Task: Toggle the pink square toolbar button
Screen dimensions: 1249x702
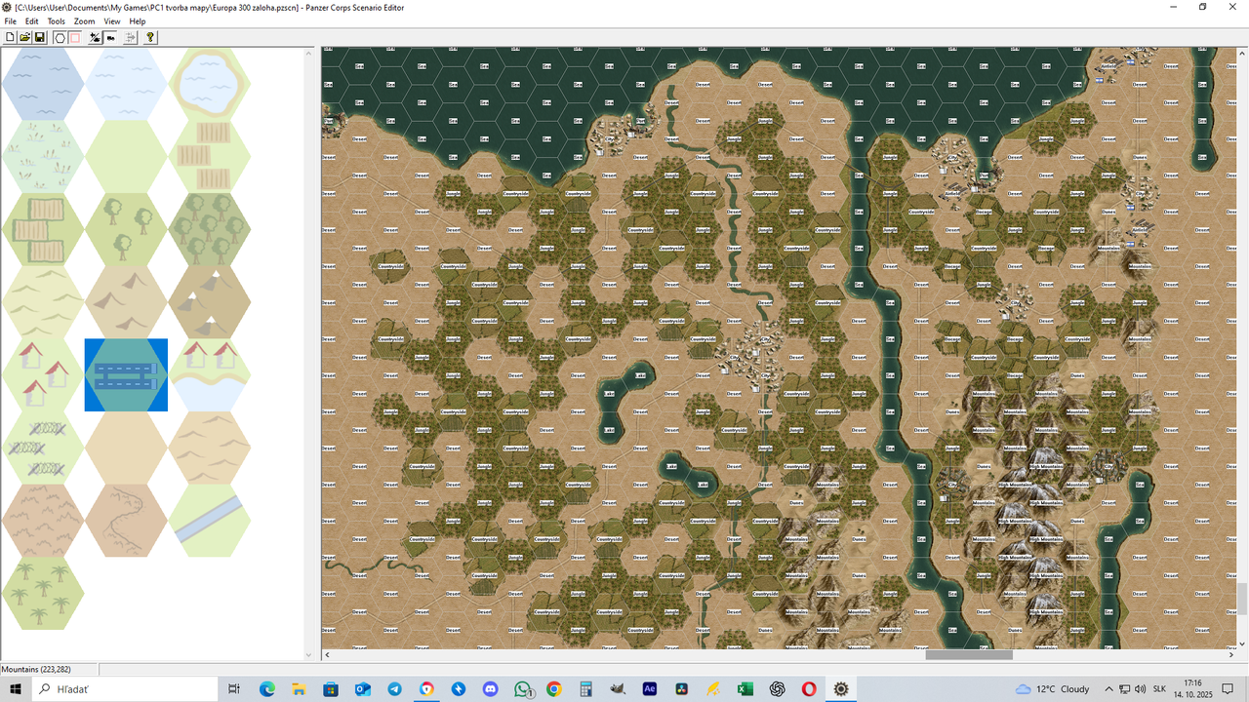Action: pyautogui.click(x=75, y=37)
